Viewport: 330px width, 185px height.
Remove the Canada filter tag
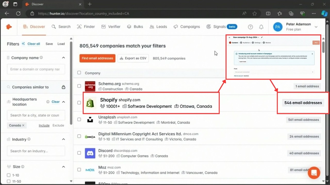click(x=23, y=125)
